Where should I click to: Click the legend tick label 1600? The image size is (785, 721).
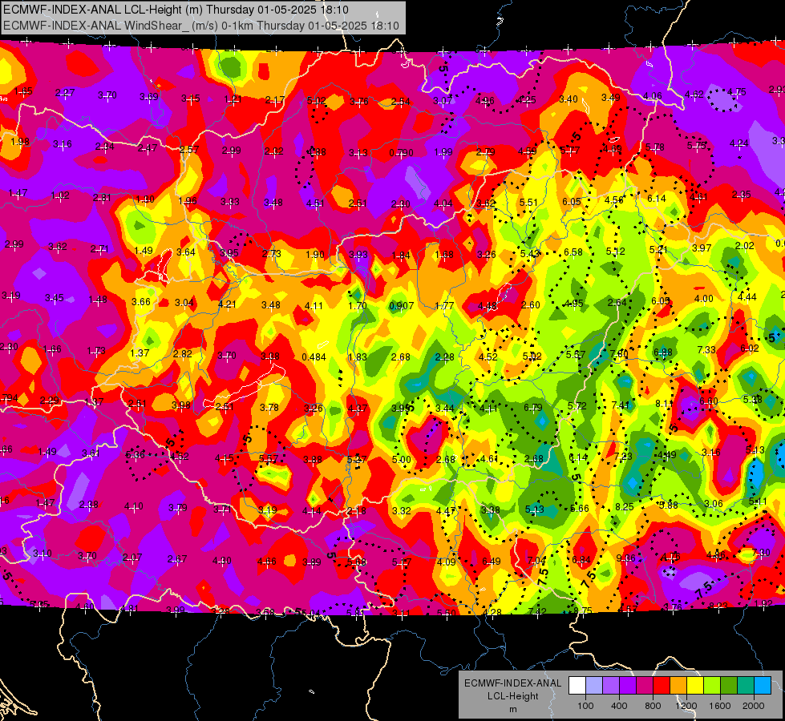[x=720, y=706]
